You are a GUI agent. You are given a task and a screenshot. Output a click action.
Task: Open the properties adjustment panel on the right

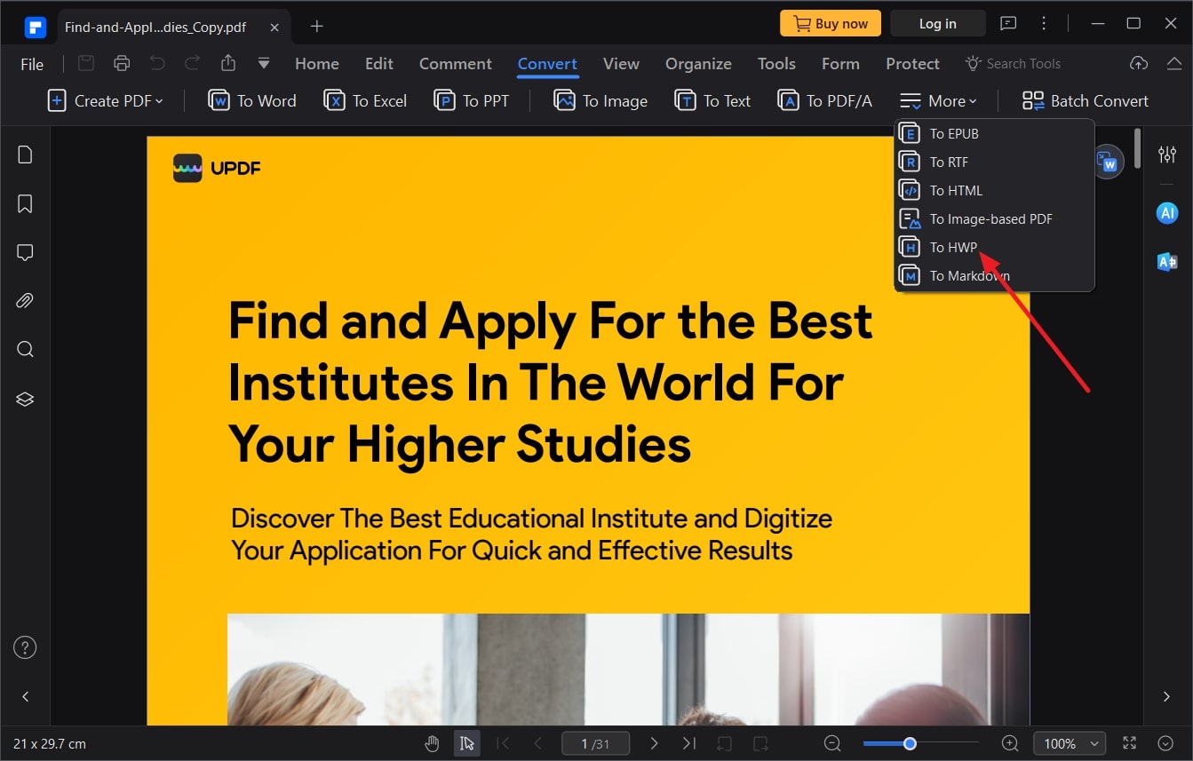coord(1166,154)
